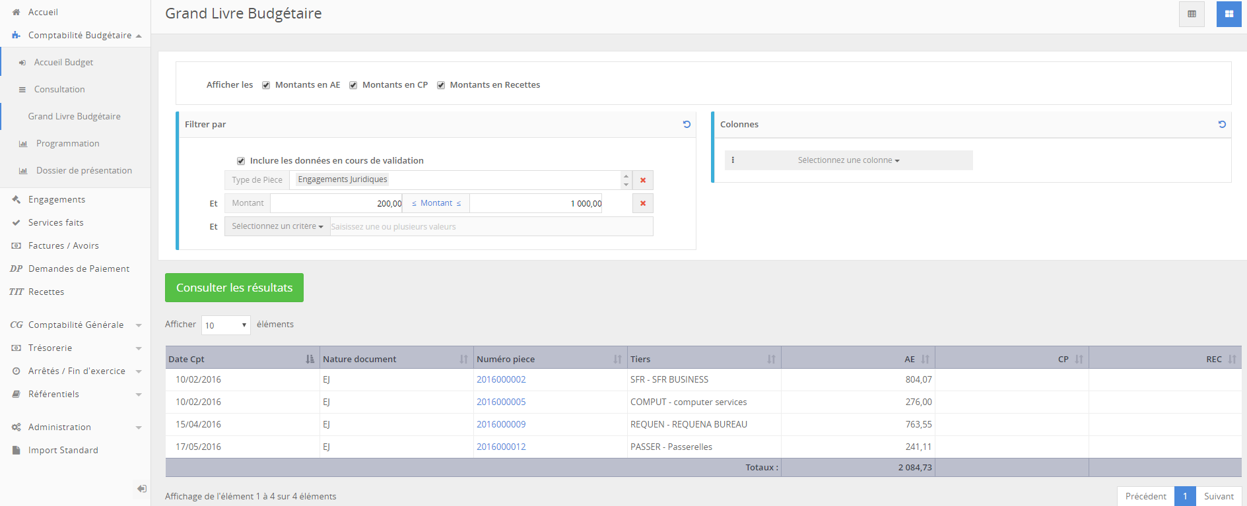Sort by the Date Cpt column
Image resolution: width=1247 pixels, height=506 pixels.
(309, 359)
